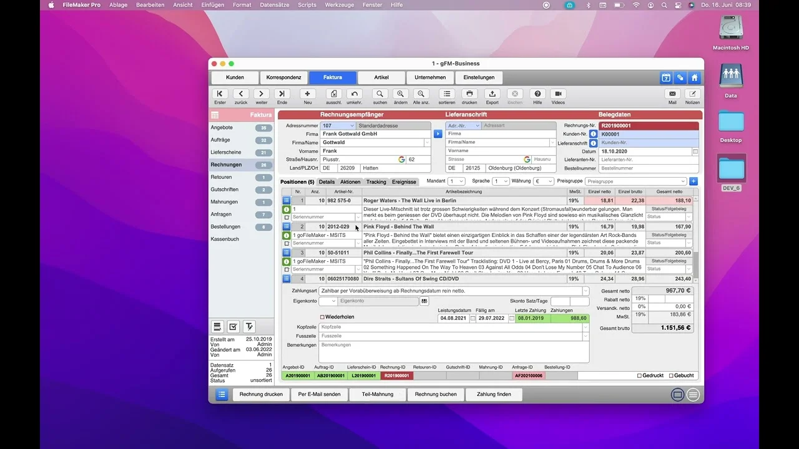
Task: Create new record with Neu plus icon
Action: 308,94
